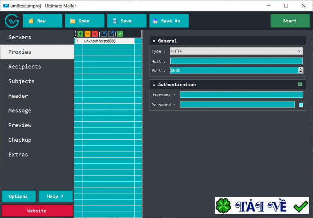313x218 pixels.
Task: Click the Open project button
Action: pos(85,21)
